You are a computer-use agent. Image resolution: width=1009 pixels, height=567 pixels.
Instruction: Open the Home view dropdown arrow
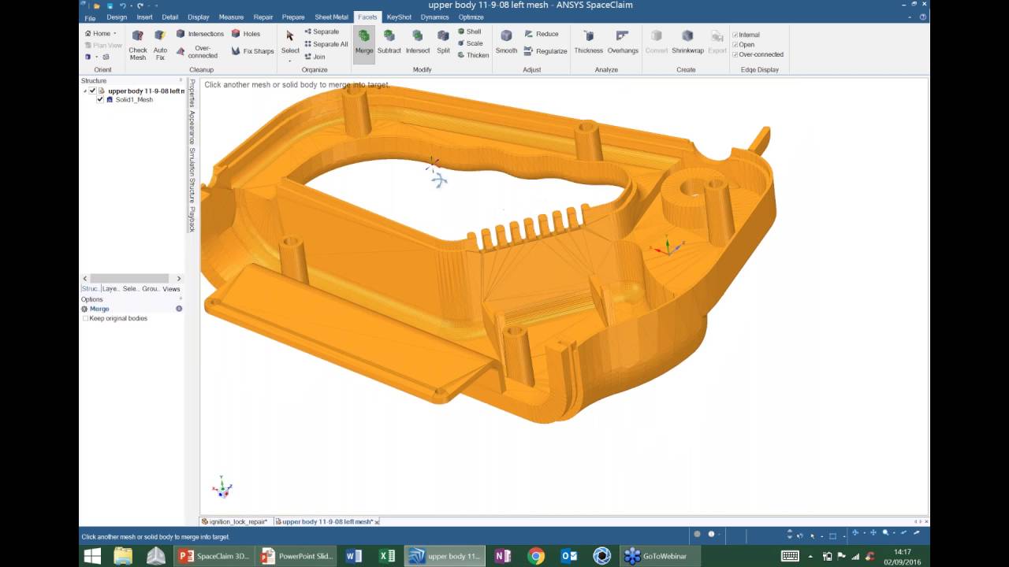pos(114,33)
